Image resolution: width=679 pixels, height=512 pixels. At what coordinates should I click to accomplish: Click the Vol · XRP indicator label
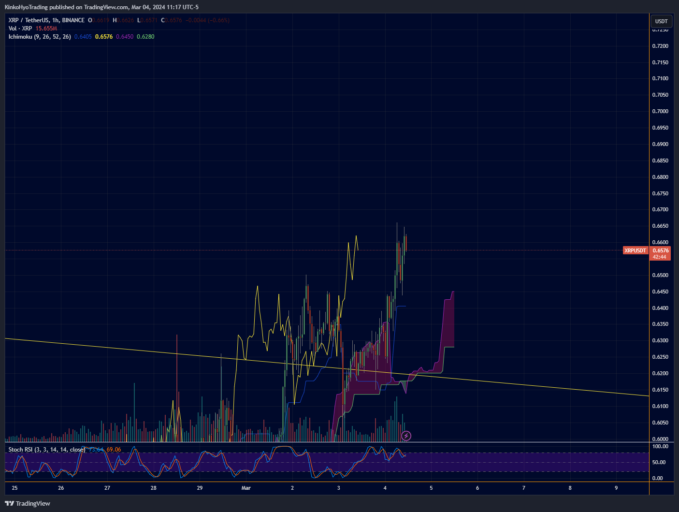20,29
